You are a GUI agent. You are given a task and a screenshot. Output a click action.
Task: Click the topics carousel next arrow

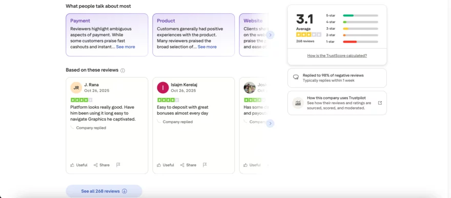(270, 35)
